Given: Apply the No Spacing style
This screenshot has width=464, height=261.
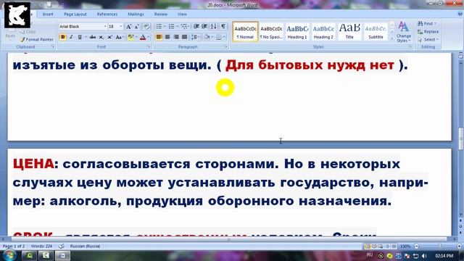Looking at the screenshot, I should click(x=271, y=31).
